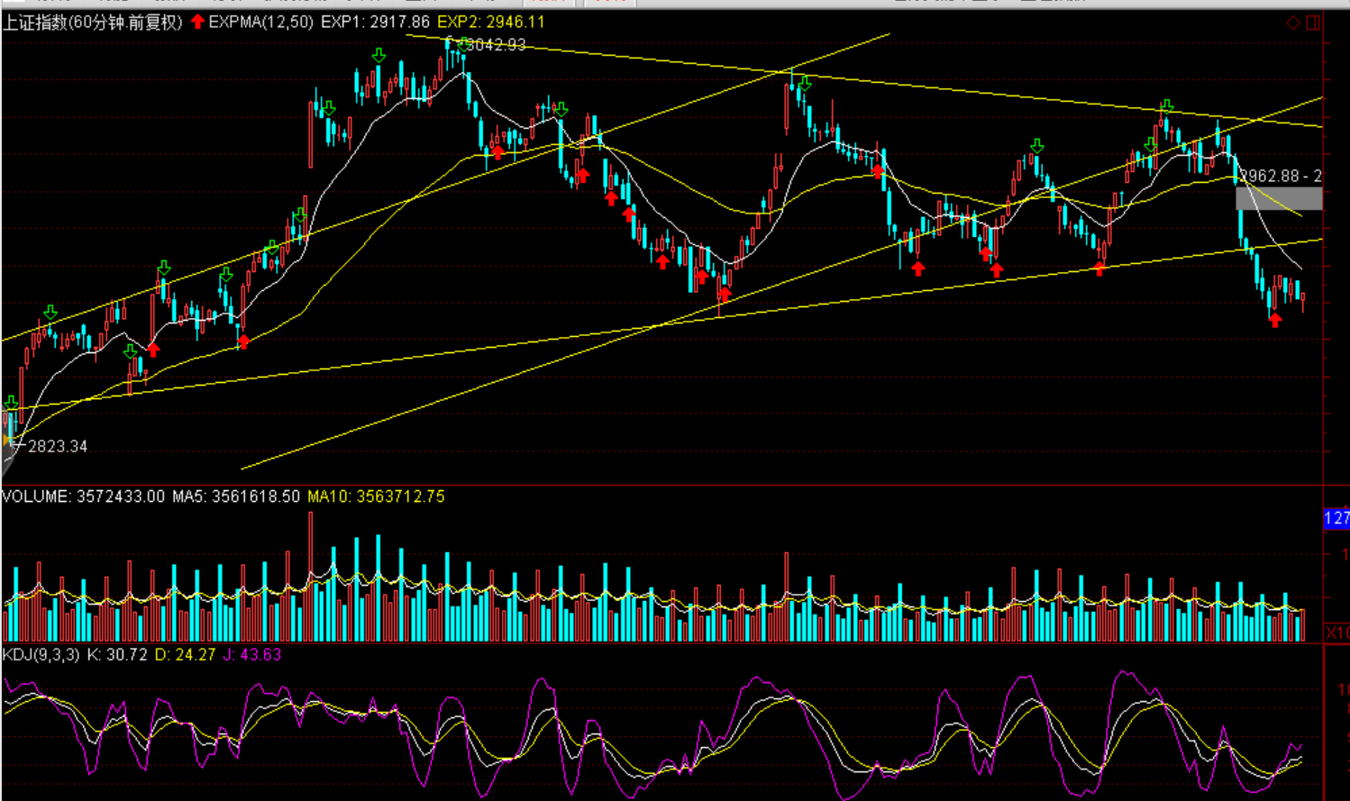Image resolution: width=1350 pixels, height=801 pixels.
Task: Click the 3042.93 high price label
Action: point(495,45)
